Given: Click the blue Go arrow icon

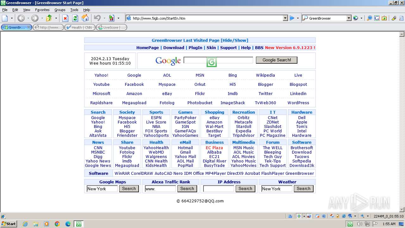Looking at the screenshot, I should (x=292, y=18).
